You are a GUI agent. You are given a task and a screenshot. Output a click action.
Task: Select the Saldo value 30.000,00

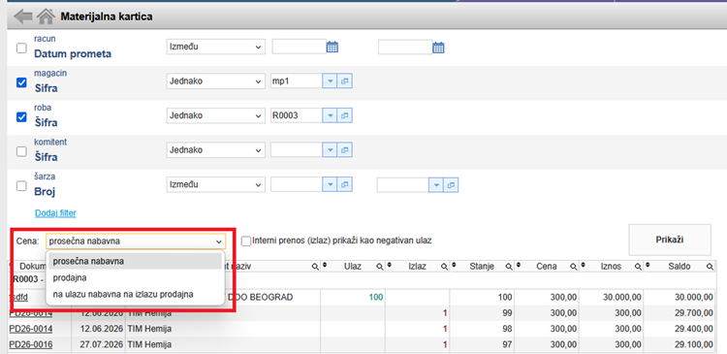coord(694,298)
